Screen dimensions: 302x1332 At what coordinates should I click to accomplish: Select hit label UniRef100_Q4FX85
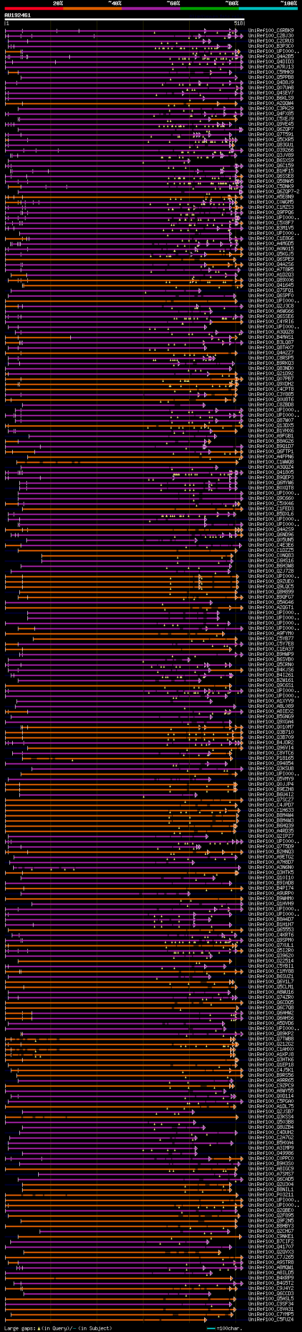pyautogui.click(x=271, y=114)
